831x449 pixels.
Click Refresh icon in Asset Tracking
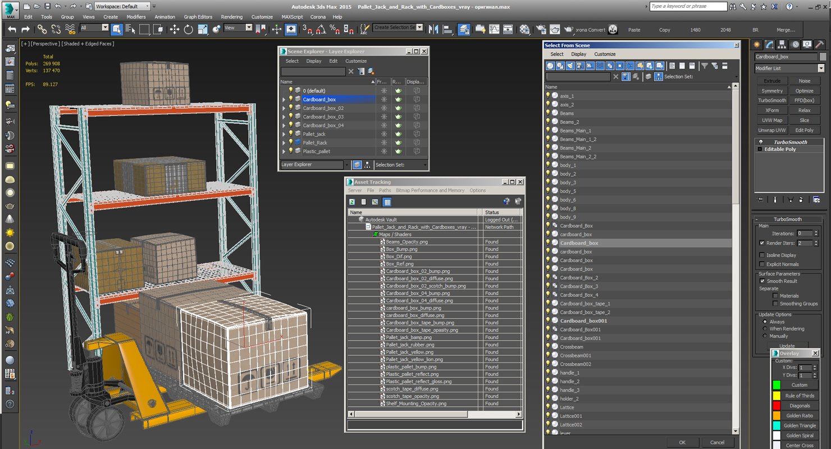pos(352,202)
